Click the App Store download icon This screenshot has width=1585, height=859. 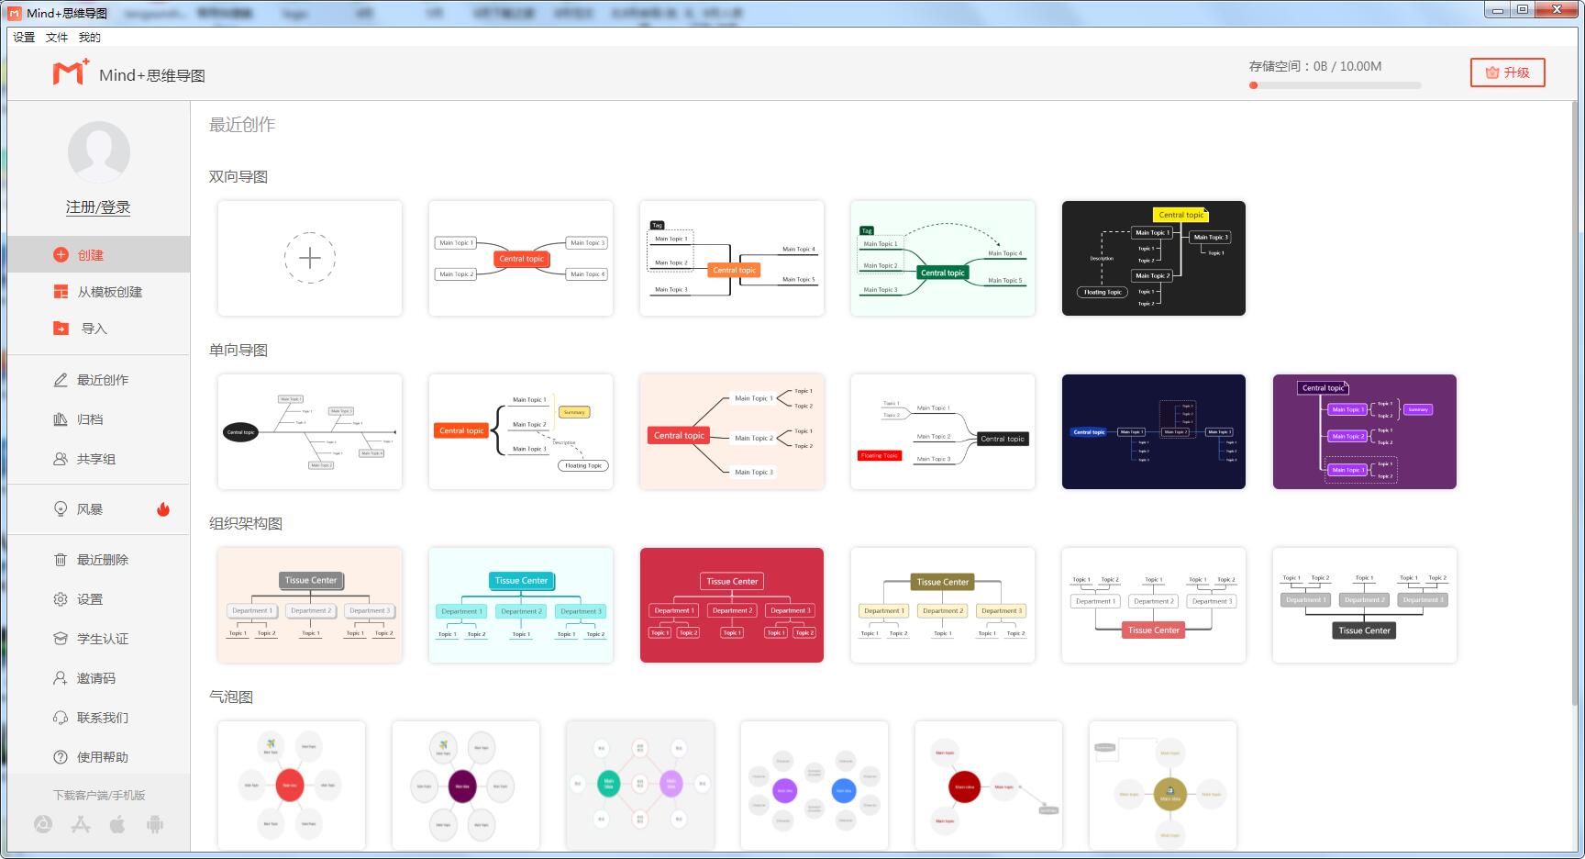(x=81, y=824)
